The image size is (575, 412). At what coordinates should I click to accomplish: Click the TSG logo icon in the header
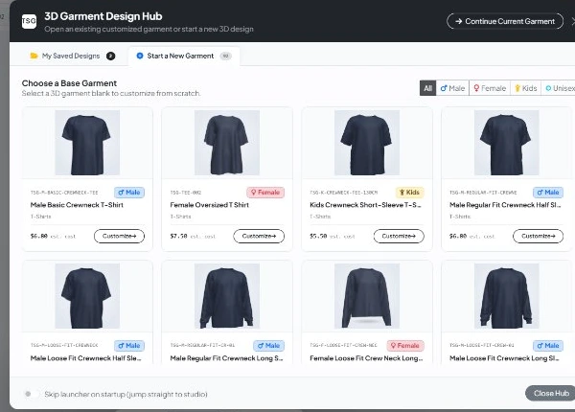click(x=29, y=21)
